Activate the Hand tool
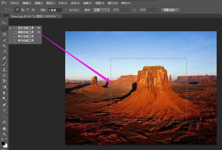This screenshot has height=150, width=222. [x=4, y=128]
